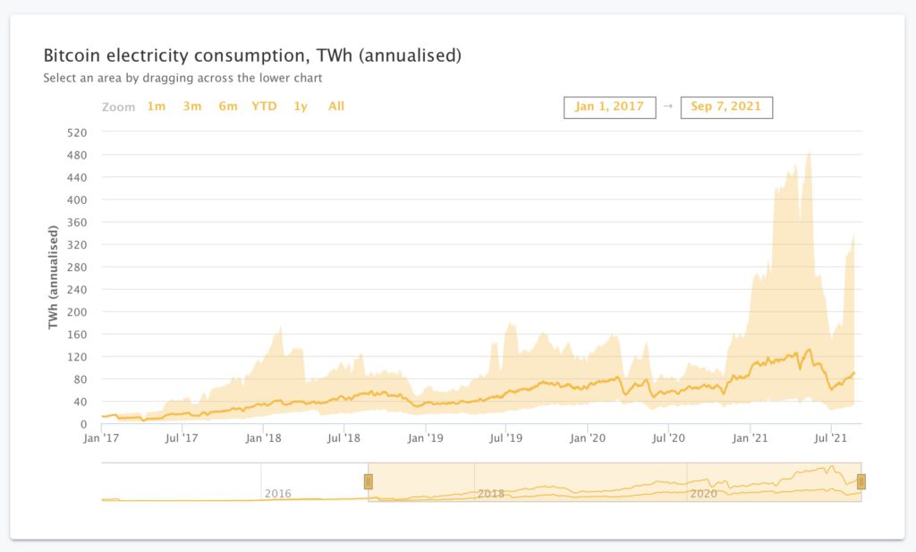The height and width of the screenshot is (552, 916).
Task: Grab the left navigator range handle
Action: point(368,482)
